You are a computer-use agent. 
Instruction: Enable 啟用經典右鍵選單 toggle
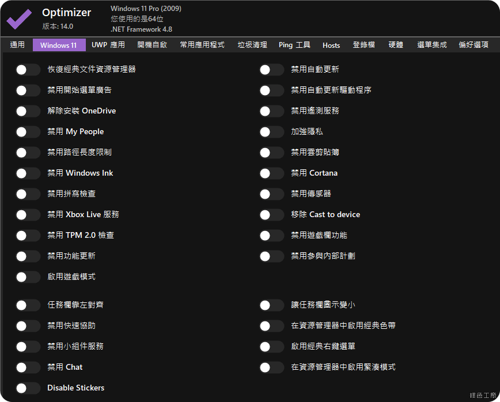[271, 347]
